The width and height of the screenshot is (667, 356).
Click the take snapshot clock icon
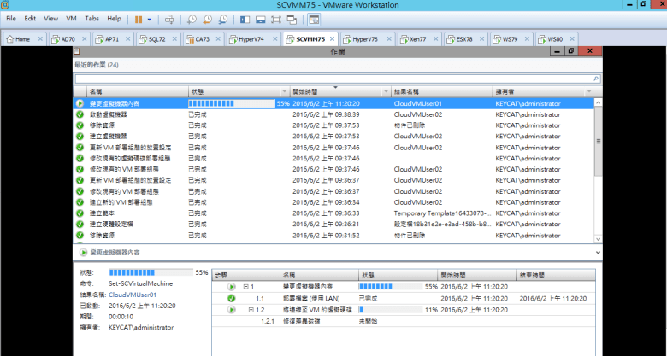tap(192, 18)
